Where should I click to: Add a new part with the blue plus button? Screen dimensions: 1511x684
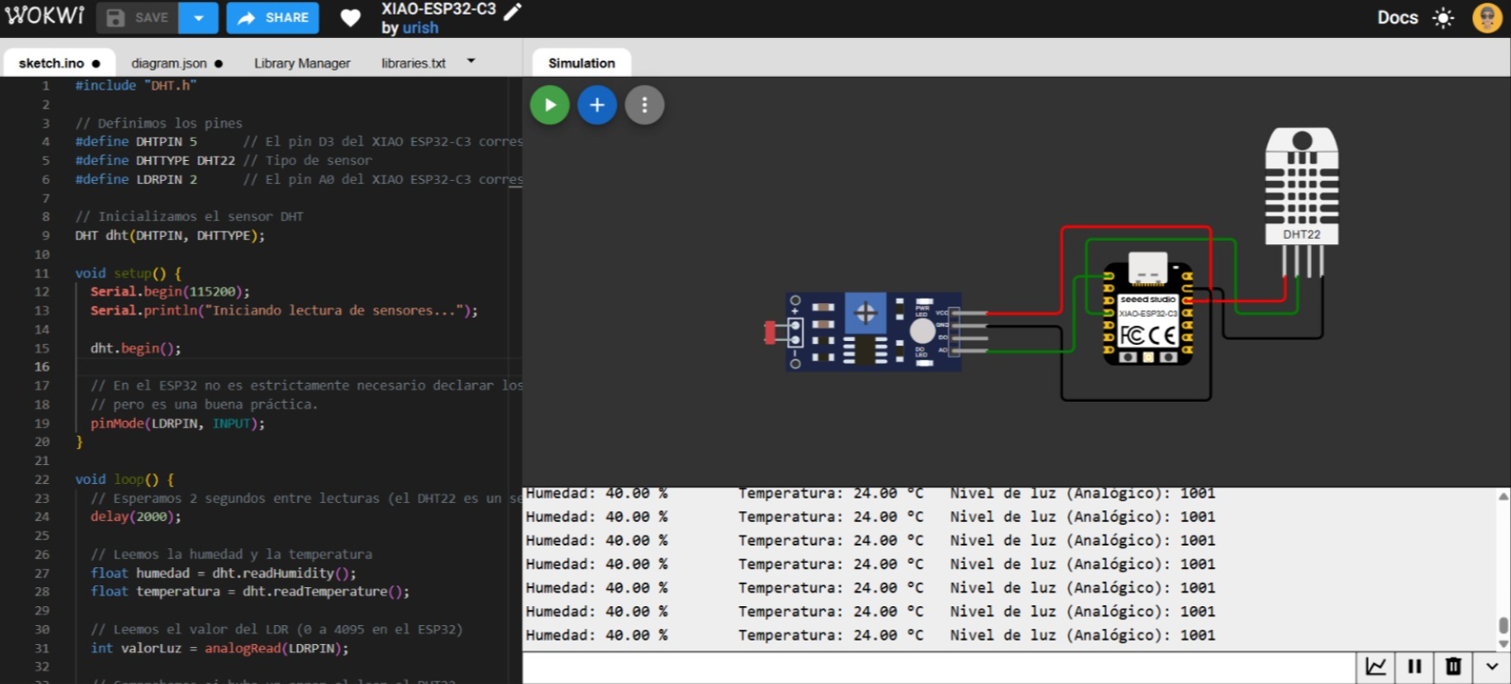(597, 105)
